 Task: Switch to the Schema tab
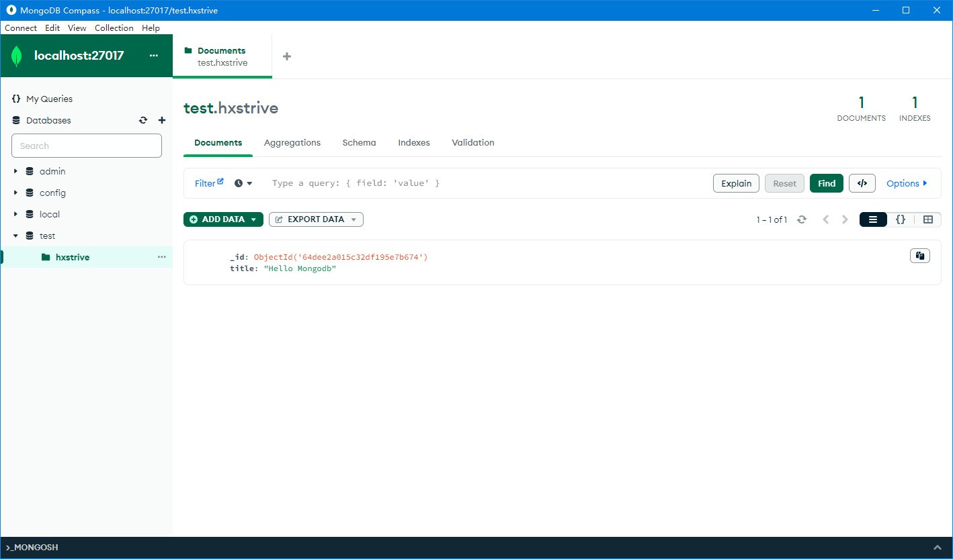360,142
